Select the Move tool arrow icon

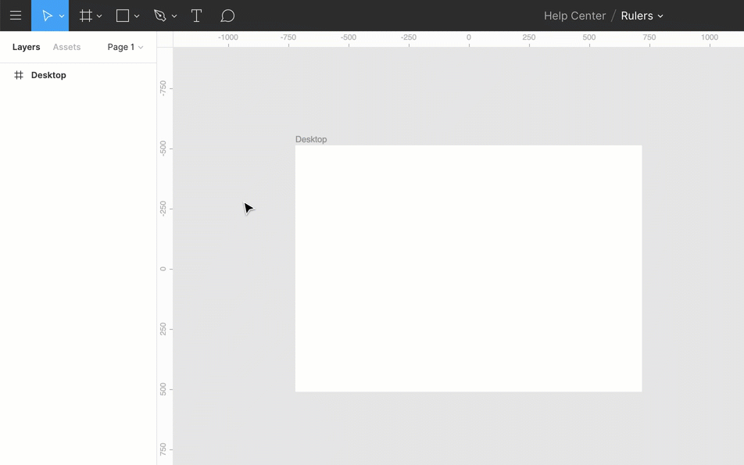click(47, 16)
